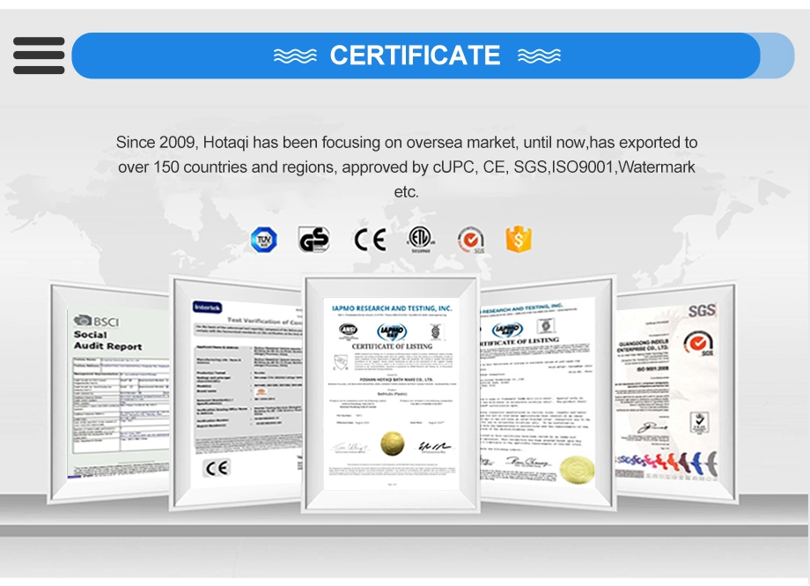Click the ETL certification logo
The height and width of the screenshot is (586, 810).
tap(421, 239)
